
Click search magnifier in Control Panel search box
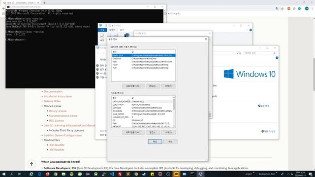pyautogui.click(x=274, y=53)
